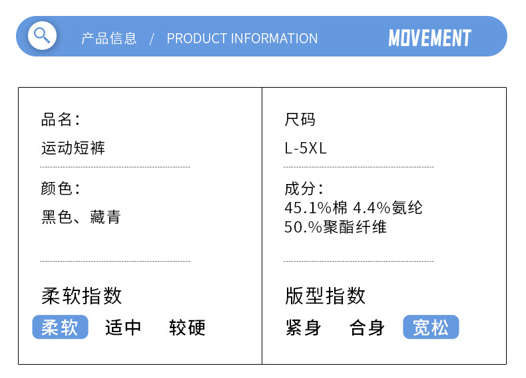This screenshot has width=526, height=378.
Task: Select the 适中 softness option
Action: coord(123,327)
